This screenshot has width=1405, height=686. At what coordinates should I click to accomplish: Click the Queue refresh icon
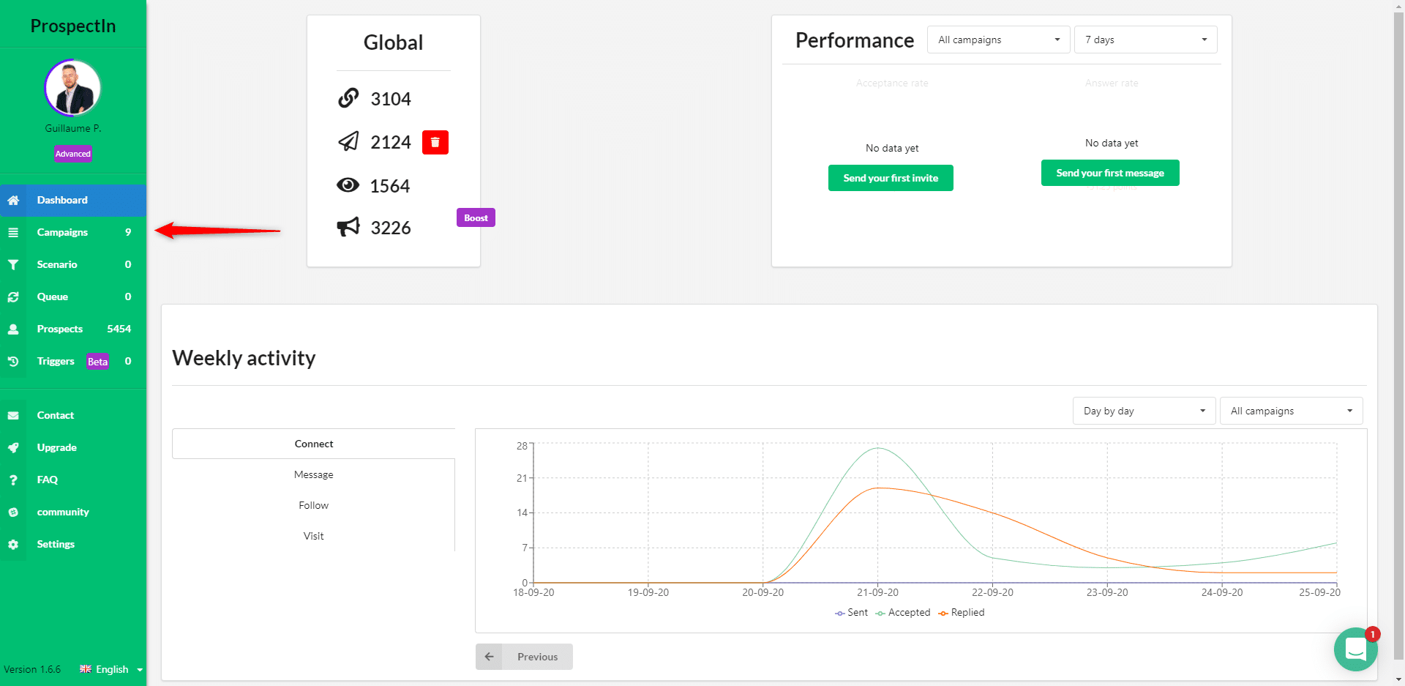(13, 297)
